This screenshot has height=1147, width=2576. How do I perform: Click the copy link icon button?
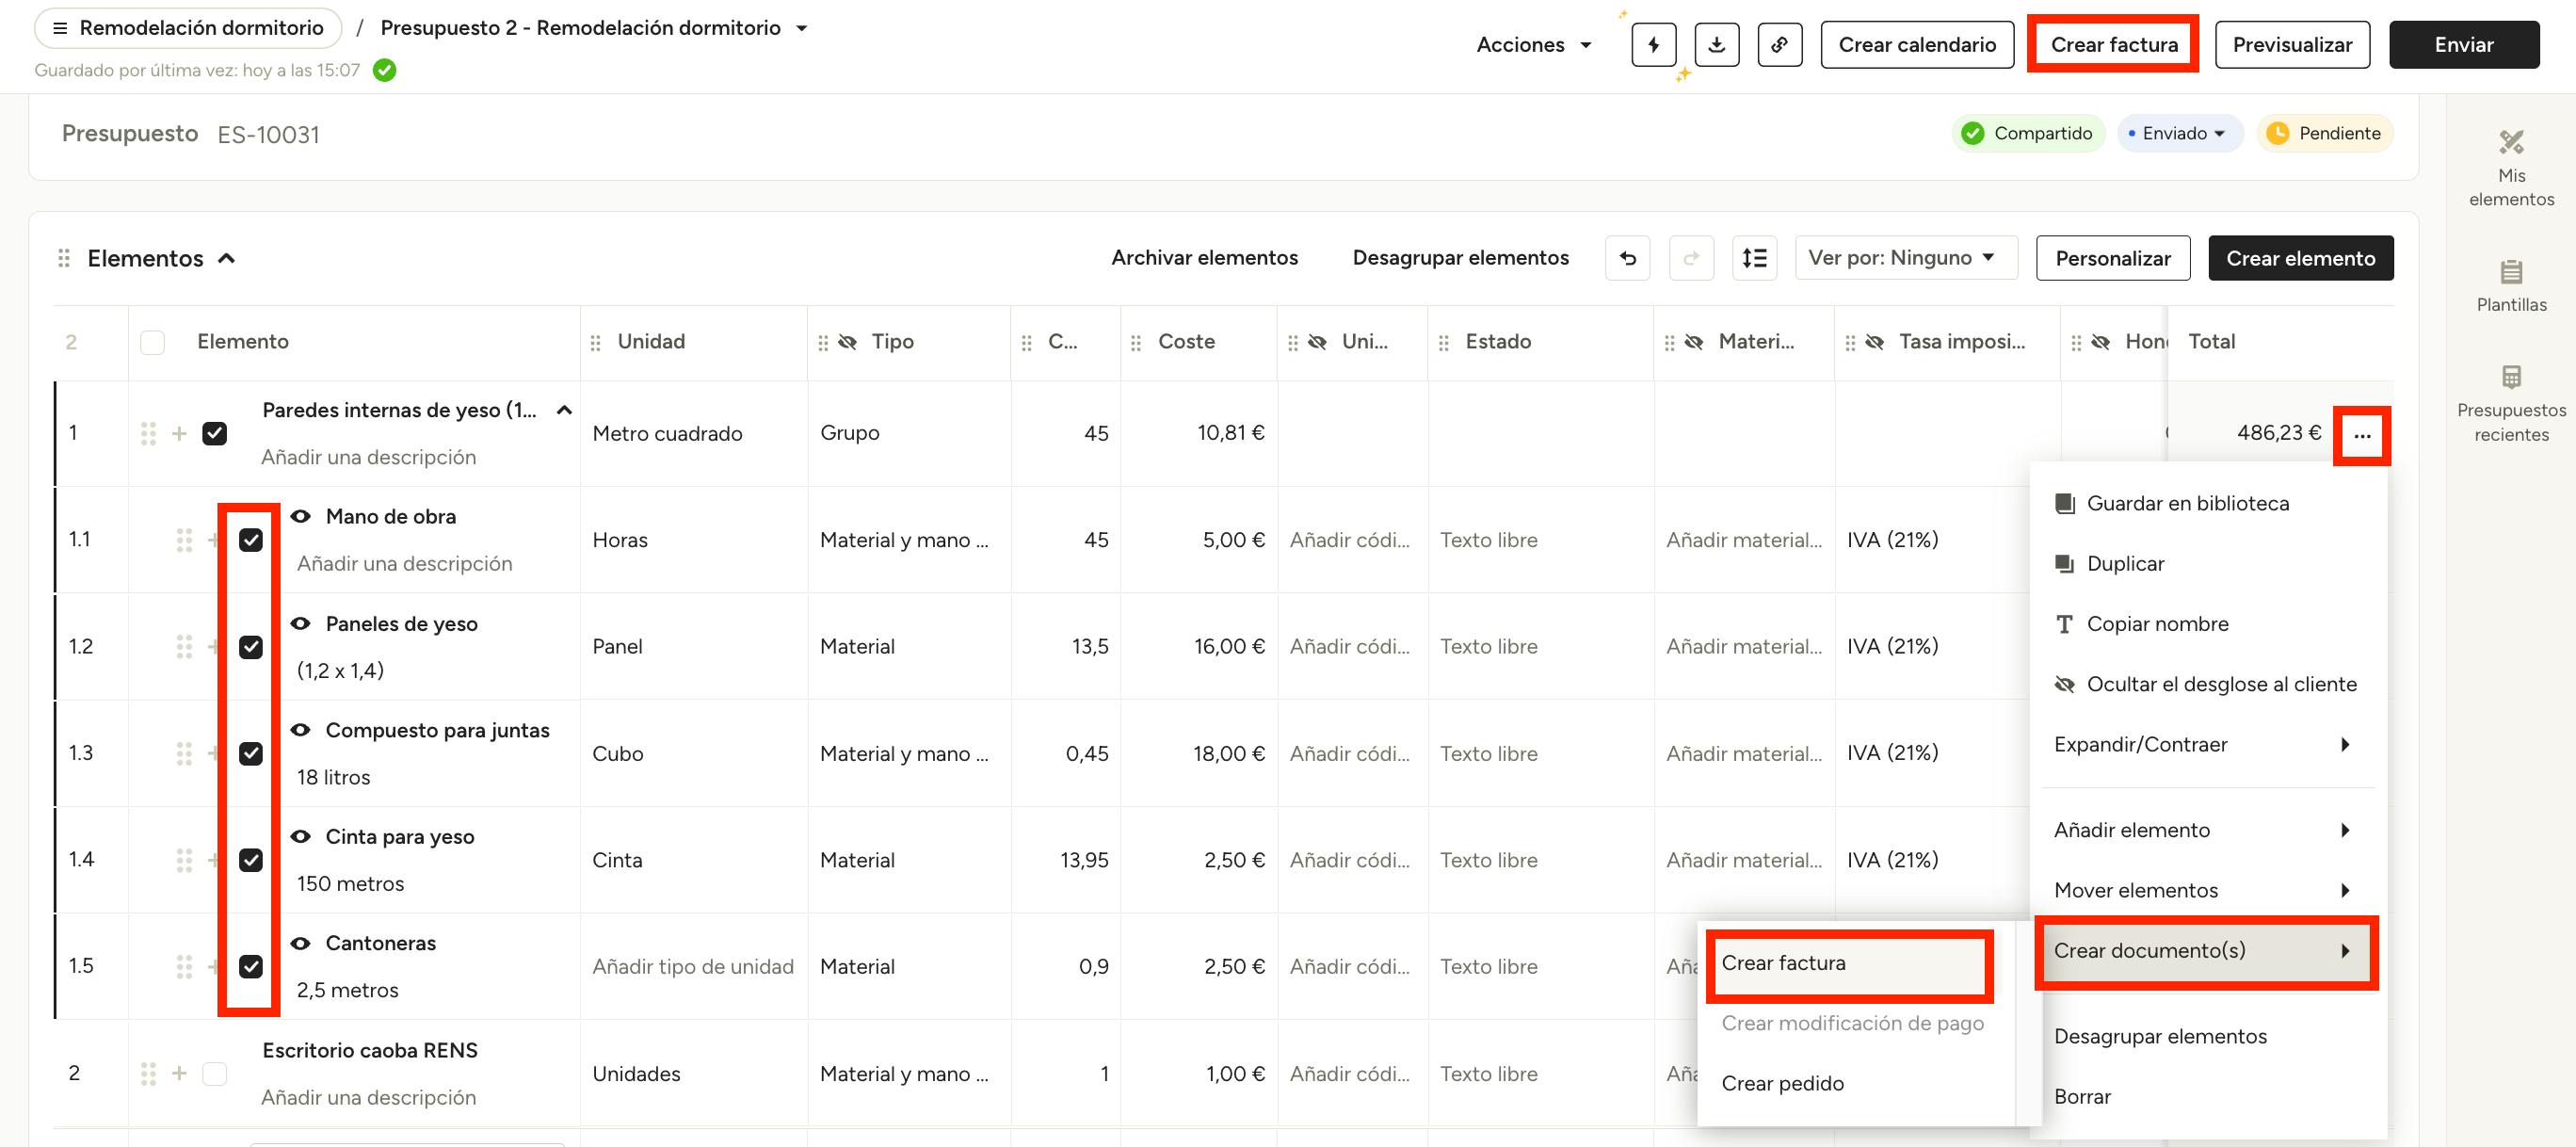pos(1779,45)
